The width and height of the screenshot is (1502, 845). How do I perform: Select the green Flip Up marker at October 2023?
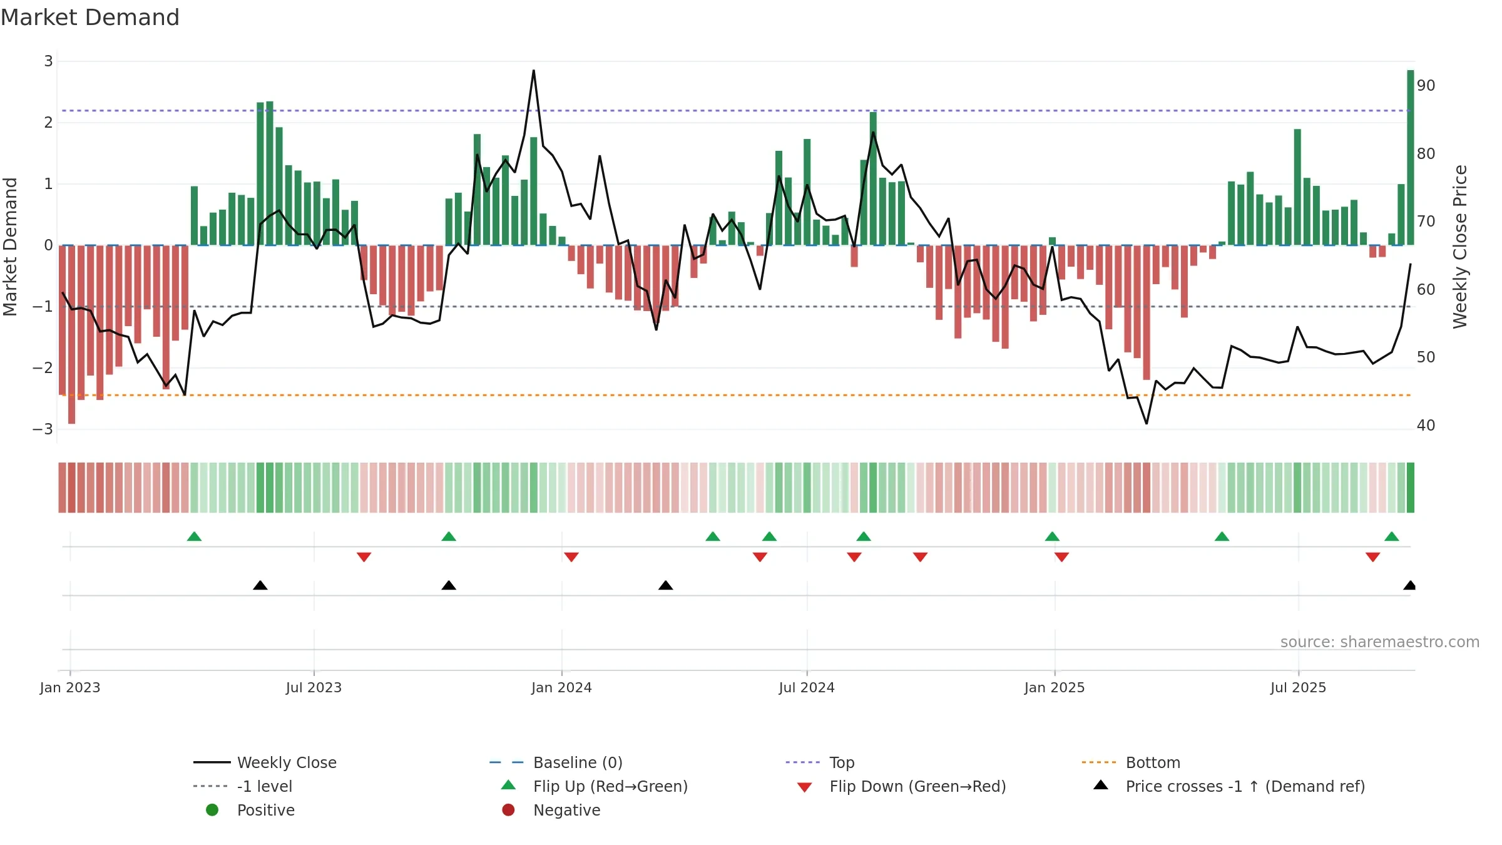click(449, 536)
